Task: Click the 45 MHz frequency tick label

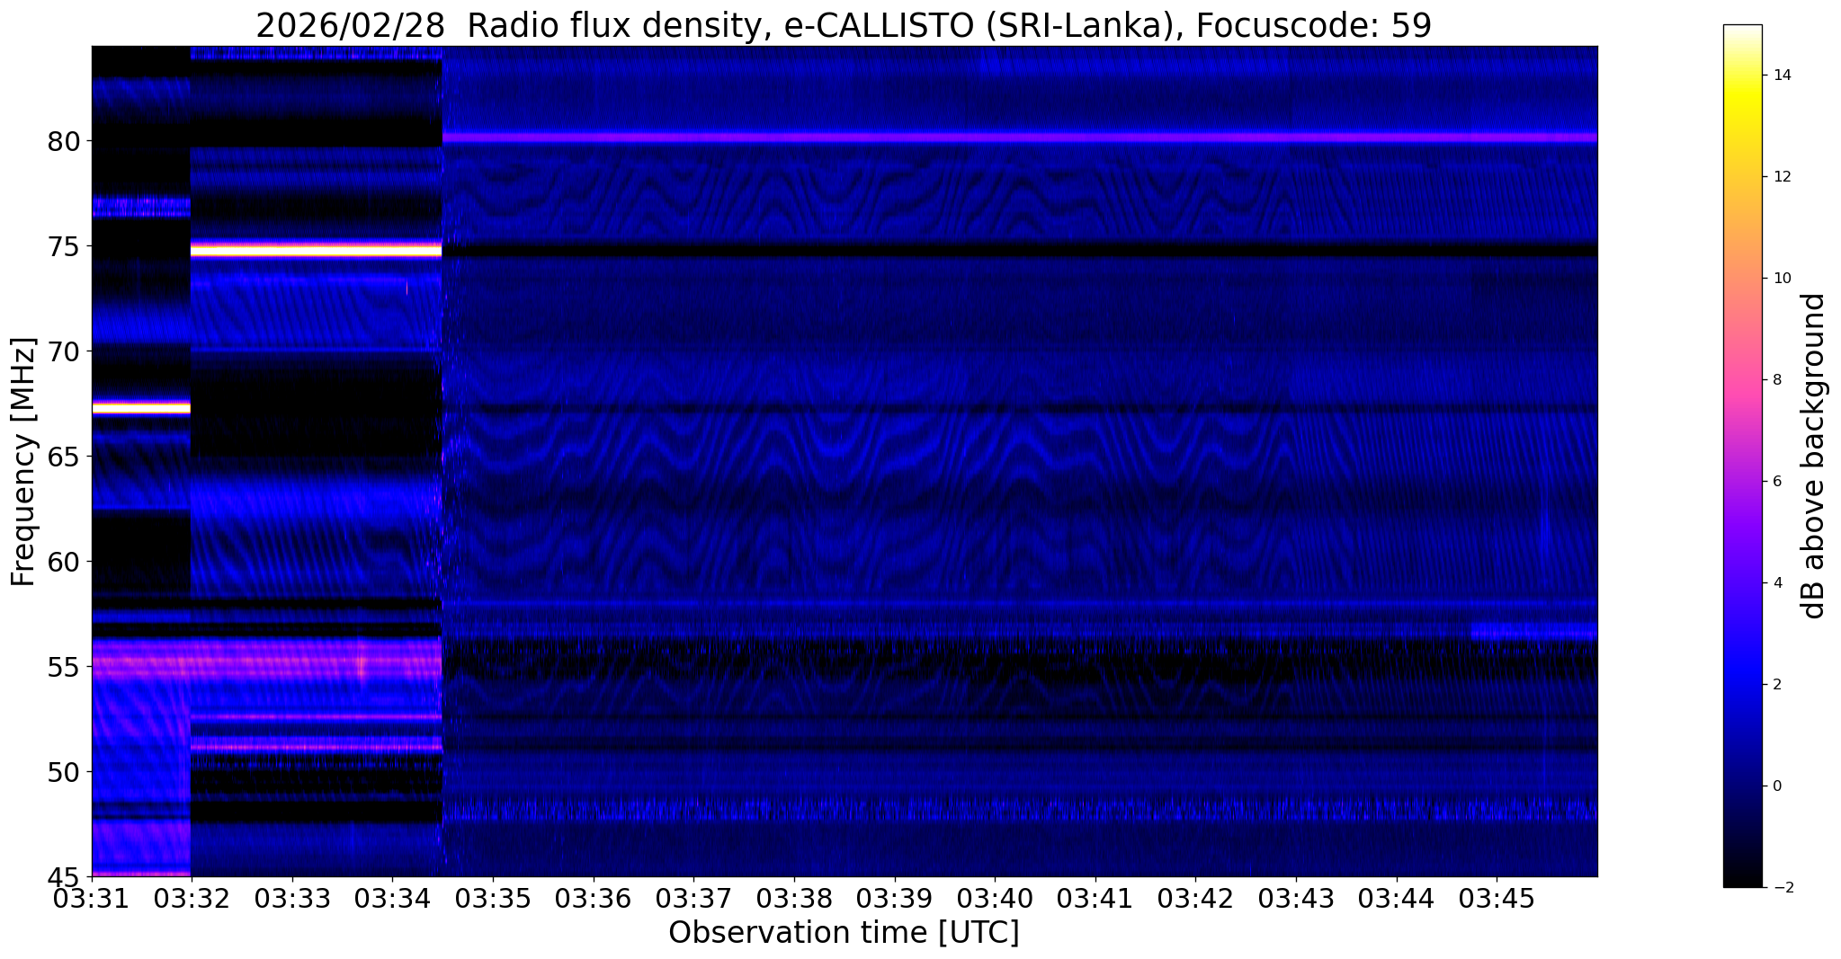Action: (x=64, y=876)
